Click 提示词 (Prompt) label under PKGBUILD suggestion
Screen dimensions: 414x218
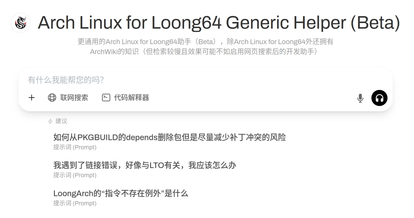point(75,147)
